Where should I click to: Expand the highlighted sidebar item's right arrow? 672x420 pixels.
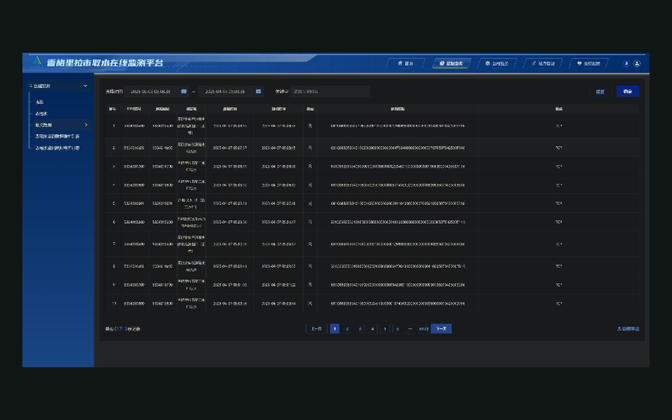pos(86,125)
